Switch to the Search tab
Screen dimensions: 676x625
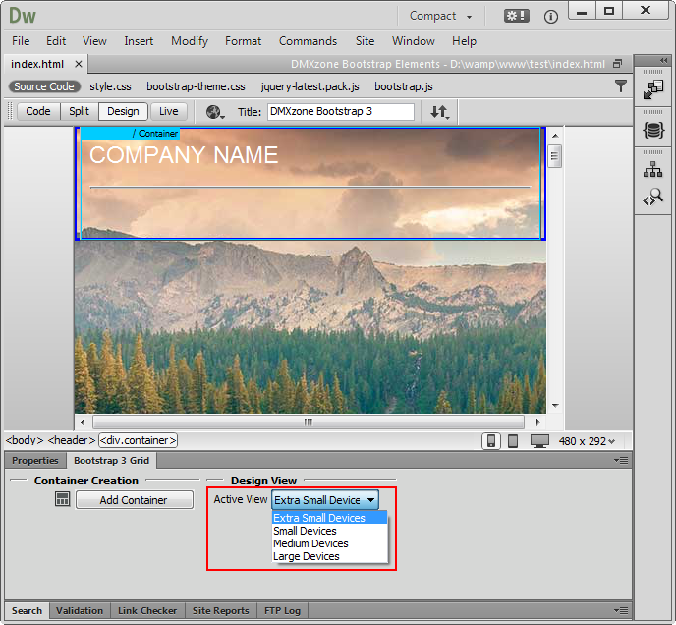(x=27, y=611)
